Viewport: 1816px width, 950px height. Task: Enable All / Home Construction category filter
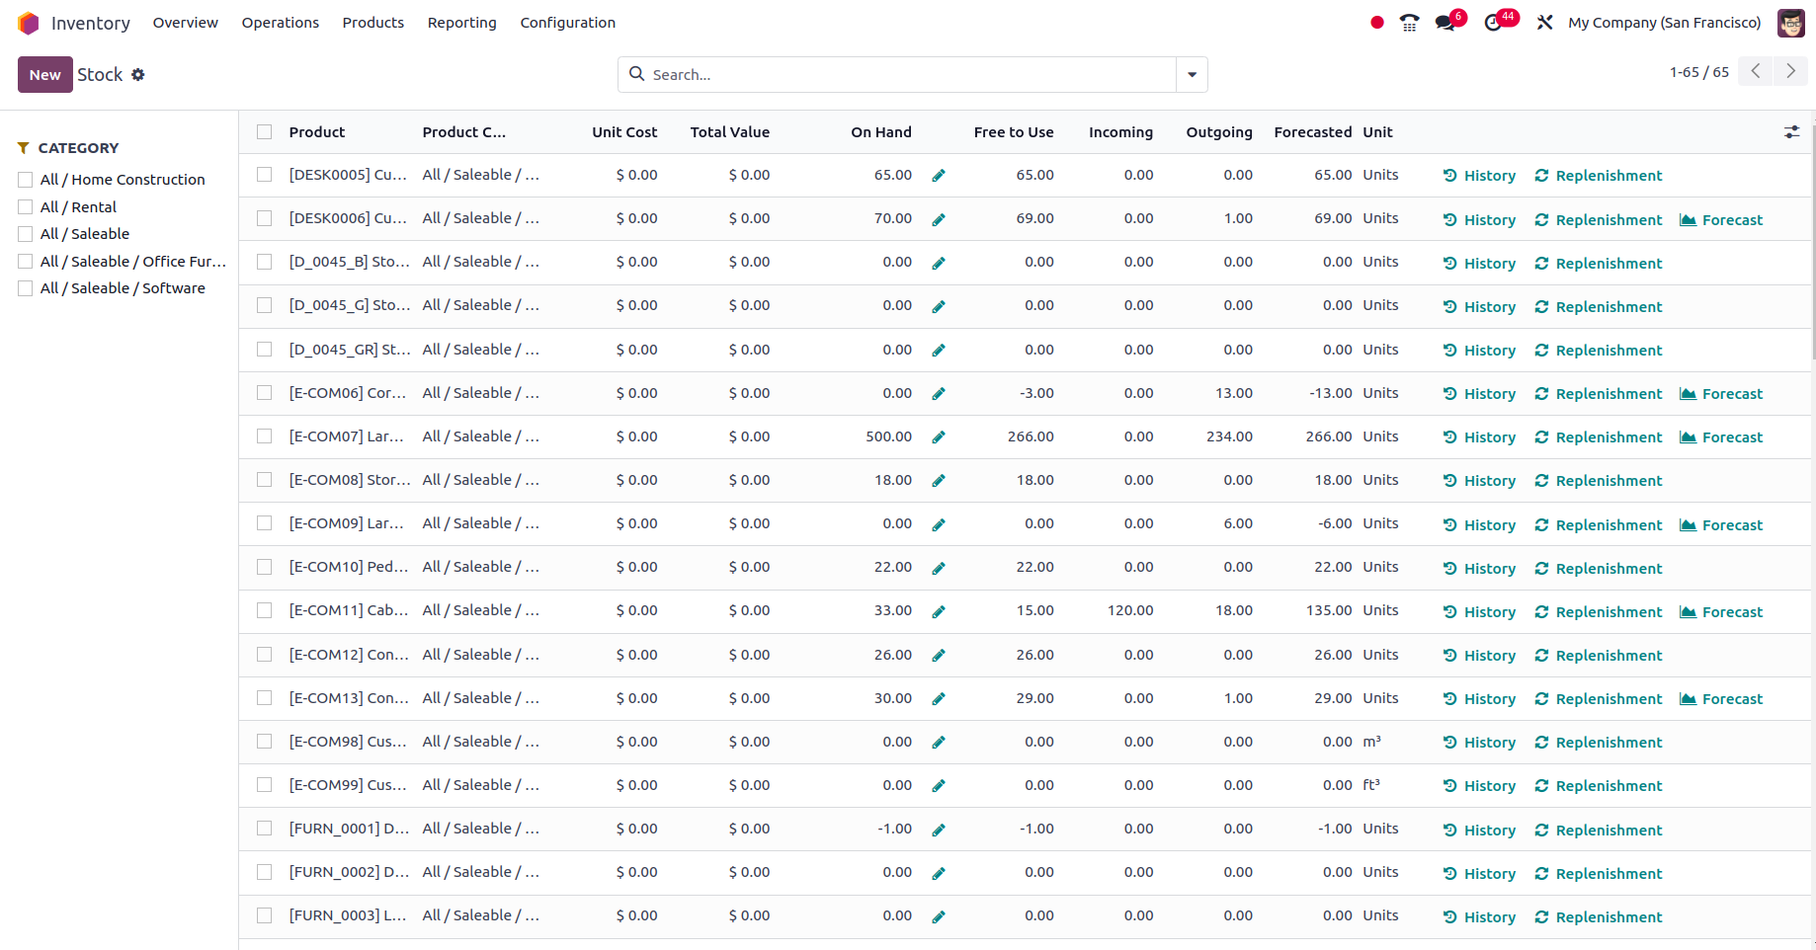pos(26,180)
